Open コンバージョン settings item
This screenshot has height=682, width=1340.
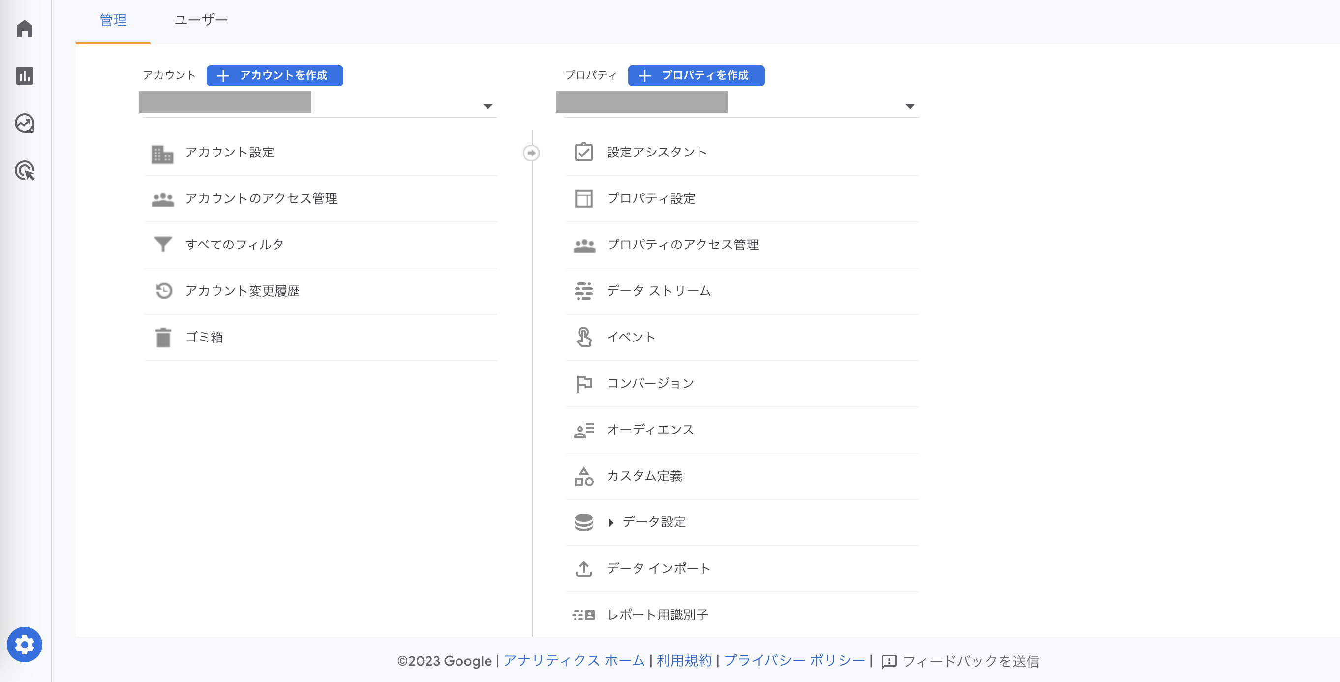pyautogui.click(x=650, y=383)
